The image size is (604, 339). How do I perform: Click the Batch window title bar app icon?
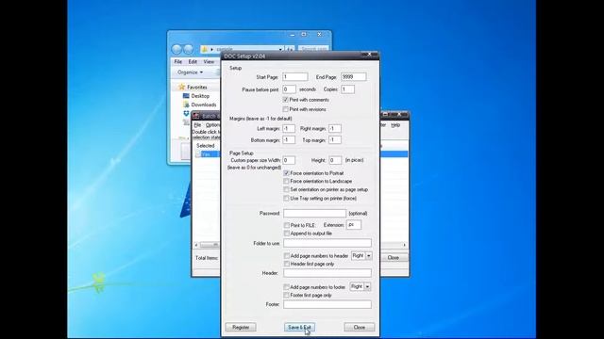[x=195, y=116]
